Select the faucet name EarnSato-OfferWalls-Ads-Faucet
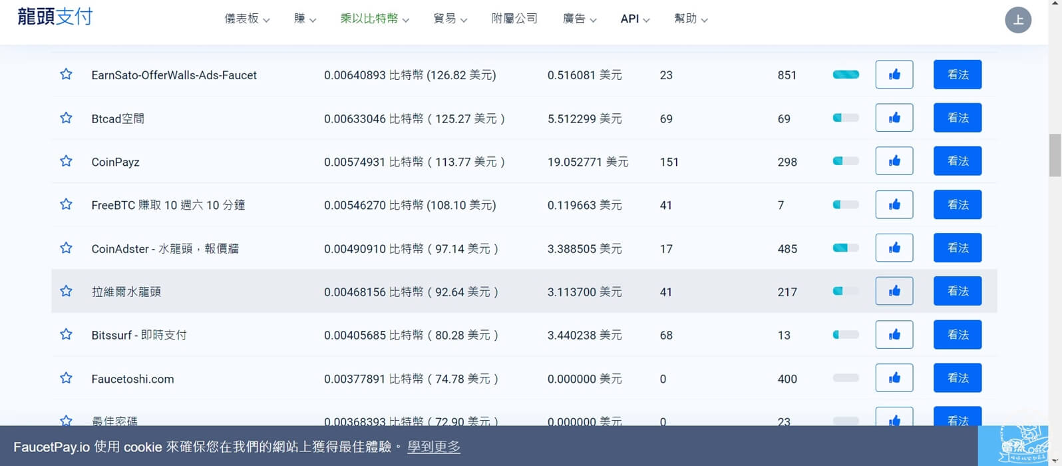This screenshot has width=1062, height=466. point(174,75)
